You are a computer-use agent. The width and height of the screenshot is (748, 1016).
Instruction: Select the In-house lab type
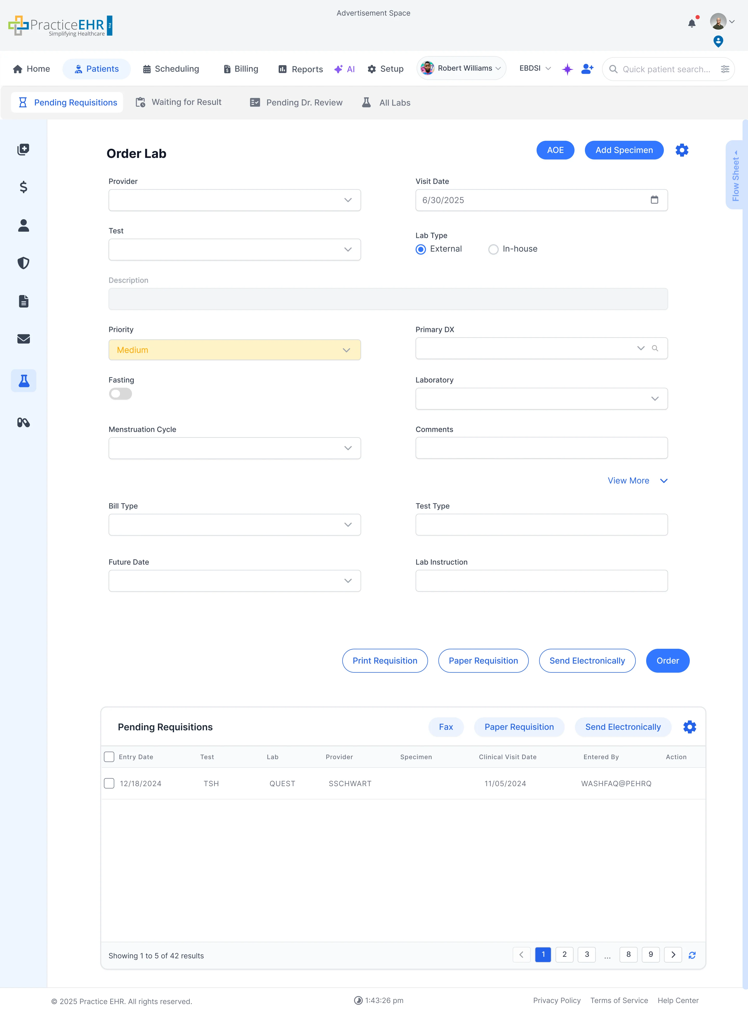[493, 249]
